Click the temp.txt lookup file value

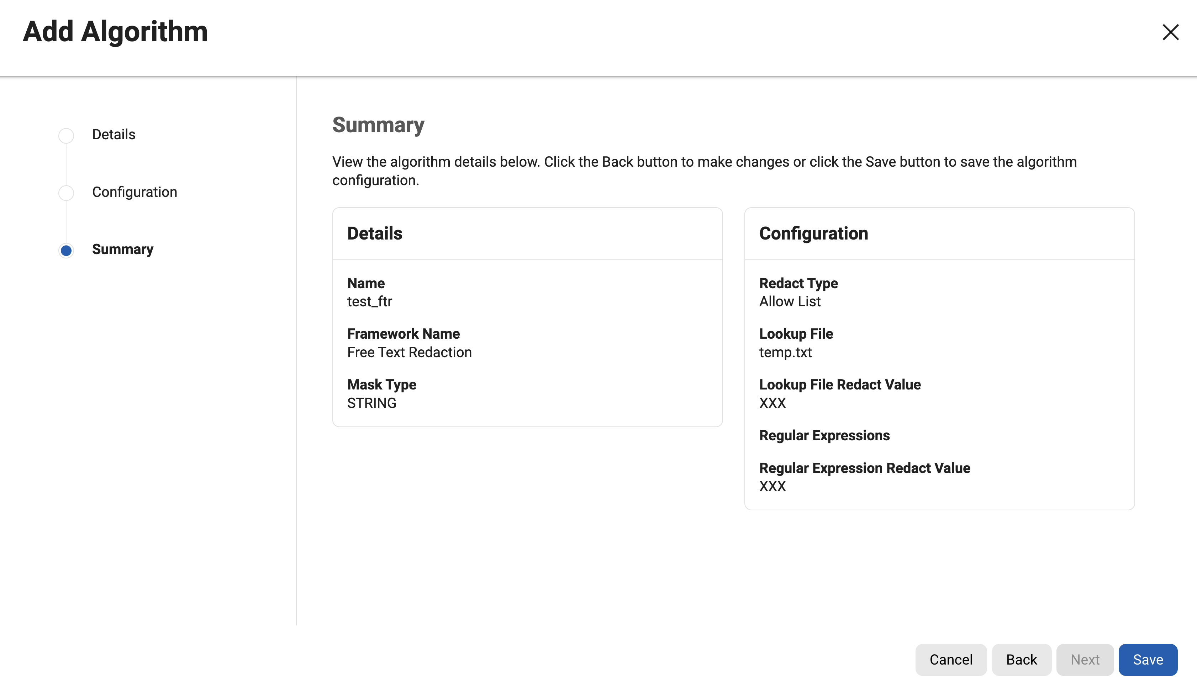coord(785,353)
